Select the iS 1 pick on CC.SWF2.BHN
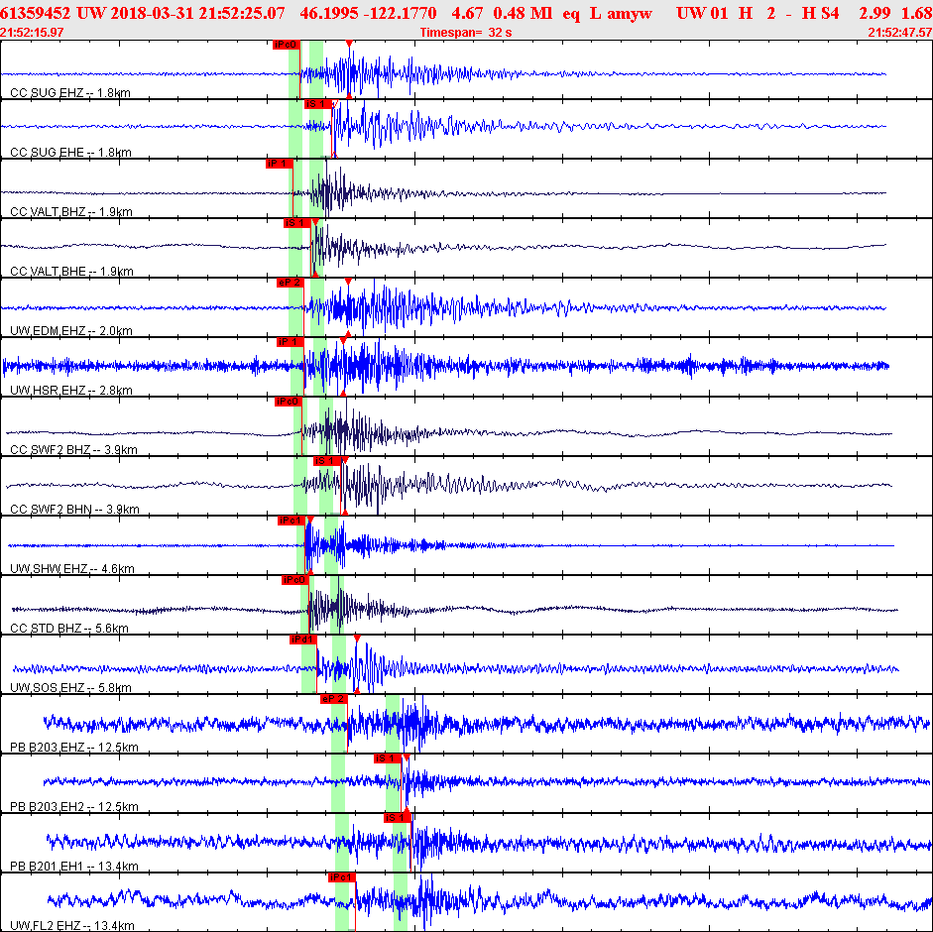This screenshot has width=933, height=932. pos(326,461)
